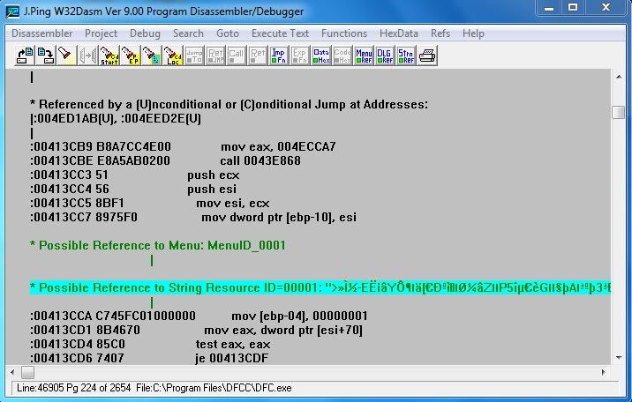The image size is (632, 402).
Task: Click the Save Disassembly Text icon
Action: click(46, 56)
